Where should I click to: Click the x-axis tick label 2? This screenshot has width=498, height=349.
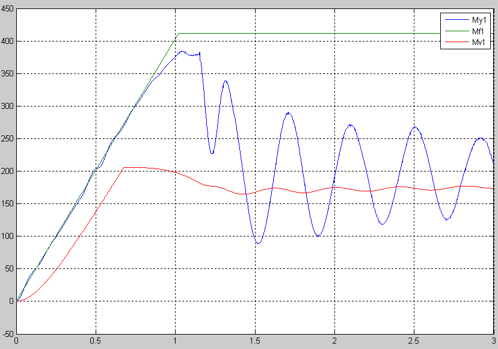pyautogui.click(x=334, y=341)
